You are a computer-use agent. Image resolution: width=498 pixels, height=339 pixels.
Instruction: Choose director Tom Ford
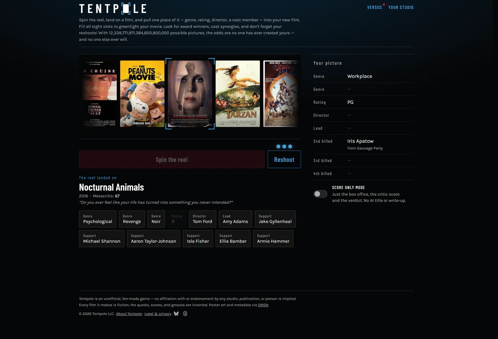[x=202, y=219]
